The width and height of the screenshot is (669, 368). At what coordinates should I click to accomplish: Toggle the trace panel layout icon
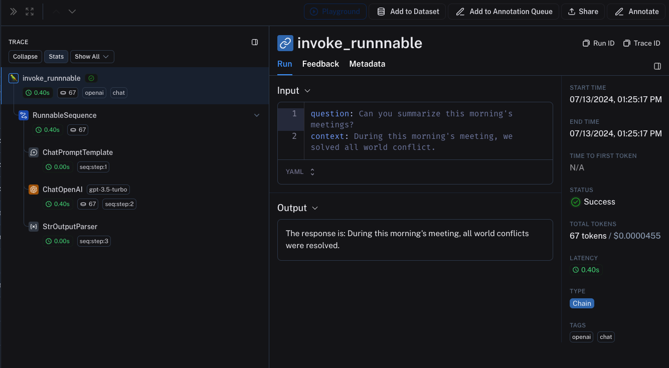(255, 42)
